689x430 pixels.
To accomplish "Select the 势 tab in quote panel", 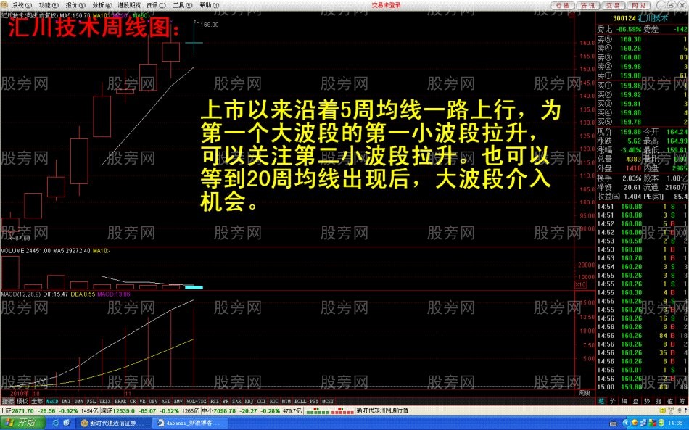I will [x=647, y=401].
